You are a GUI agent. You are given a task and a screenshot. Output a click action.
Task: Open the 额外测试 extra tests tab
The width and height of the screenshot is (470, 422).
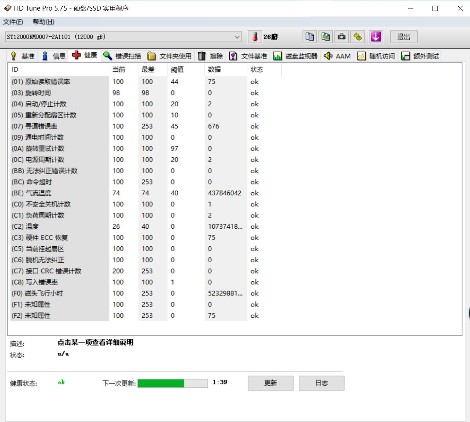420,56
